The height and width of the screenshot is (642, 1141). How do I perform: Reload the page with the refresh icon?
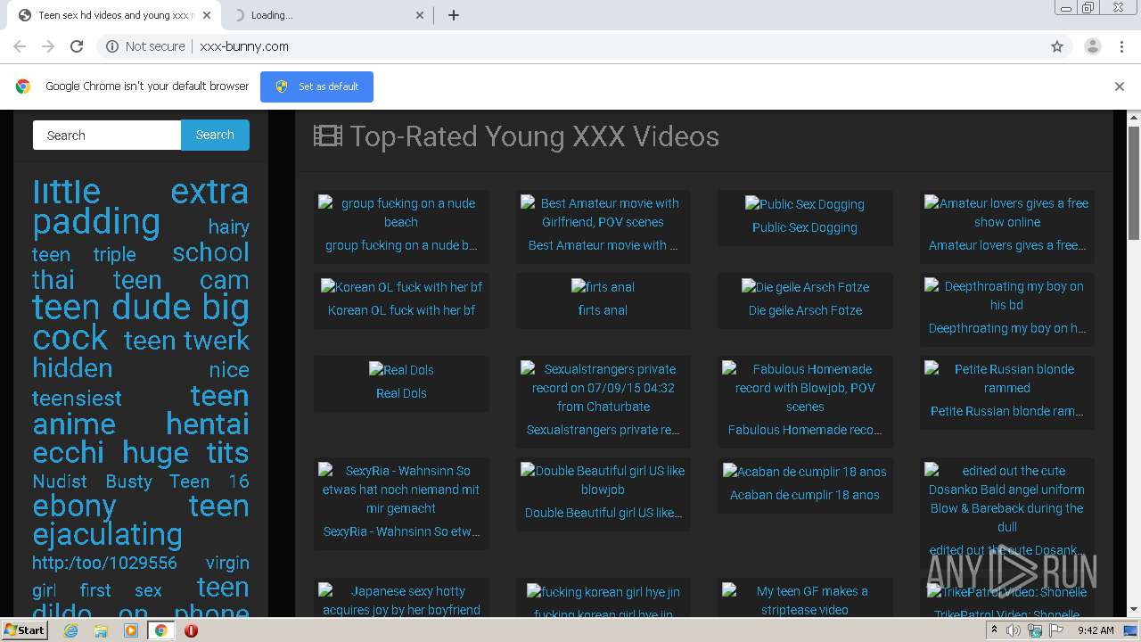[x=77, y=46]
